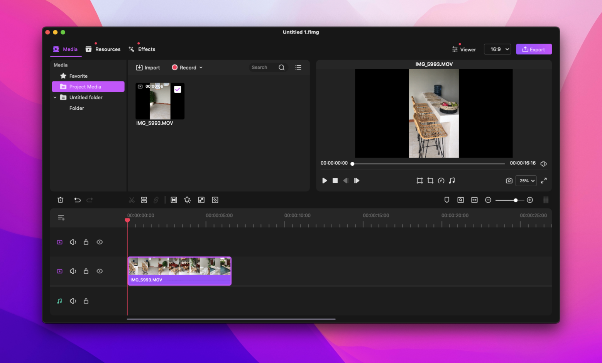Viewport: 602px width, 363px height.
Task: Click the delete trash icon in timeline toolbar
Action: point(60,200)
